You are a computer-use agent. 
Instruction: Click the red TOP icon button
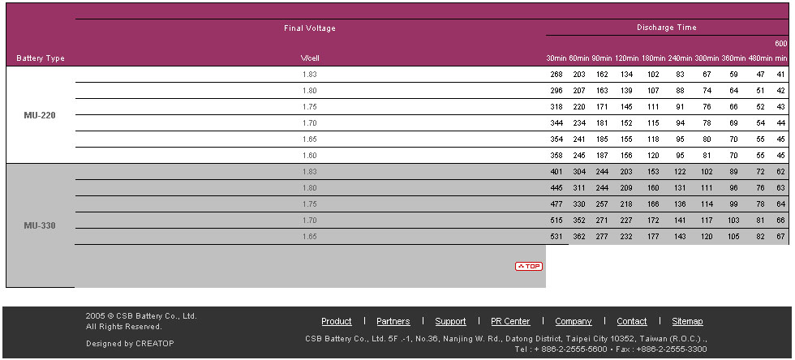tap(529, 266)
